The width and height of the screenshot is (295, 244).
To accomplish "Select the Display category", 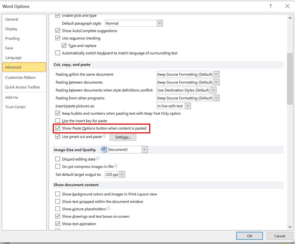I will [24, 29].
